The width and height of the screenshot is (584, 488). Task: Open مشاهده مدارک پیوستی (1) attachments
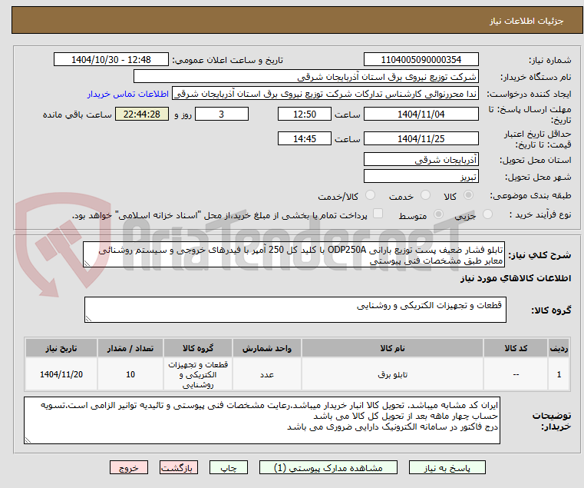pyautogui.click(x=328, y=467)
